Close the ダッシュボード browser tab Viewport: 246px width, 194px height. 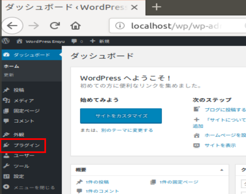pos(134,7)
